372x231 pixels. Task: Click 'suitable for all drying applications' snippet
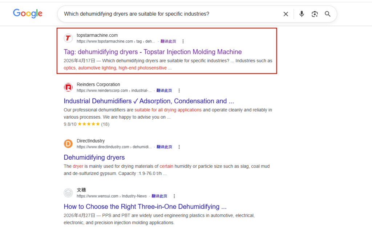point(168,110)
